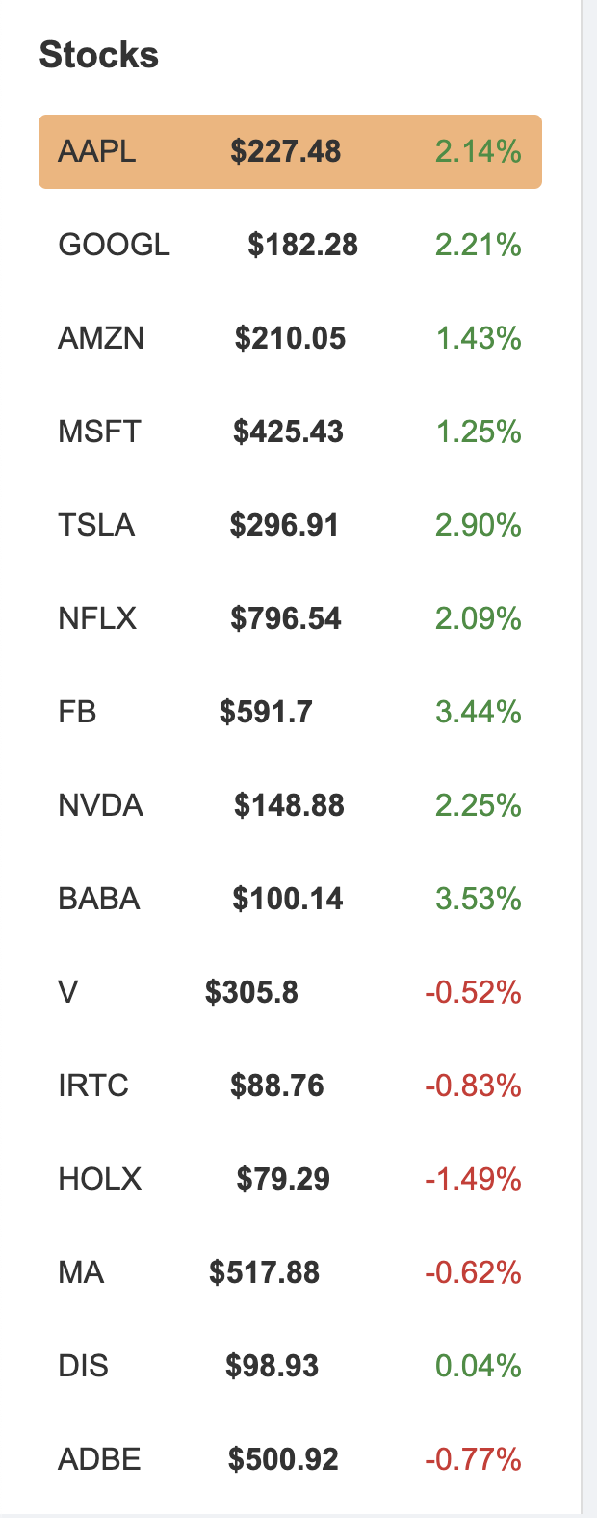Select the highlighted AAPL stock row
The width and height of the screenshot is (597, 1518).
click(x=289, y=152)
